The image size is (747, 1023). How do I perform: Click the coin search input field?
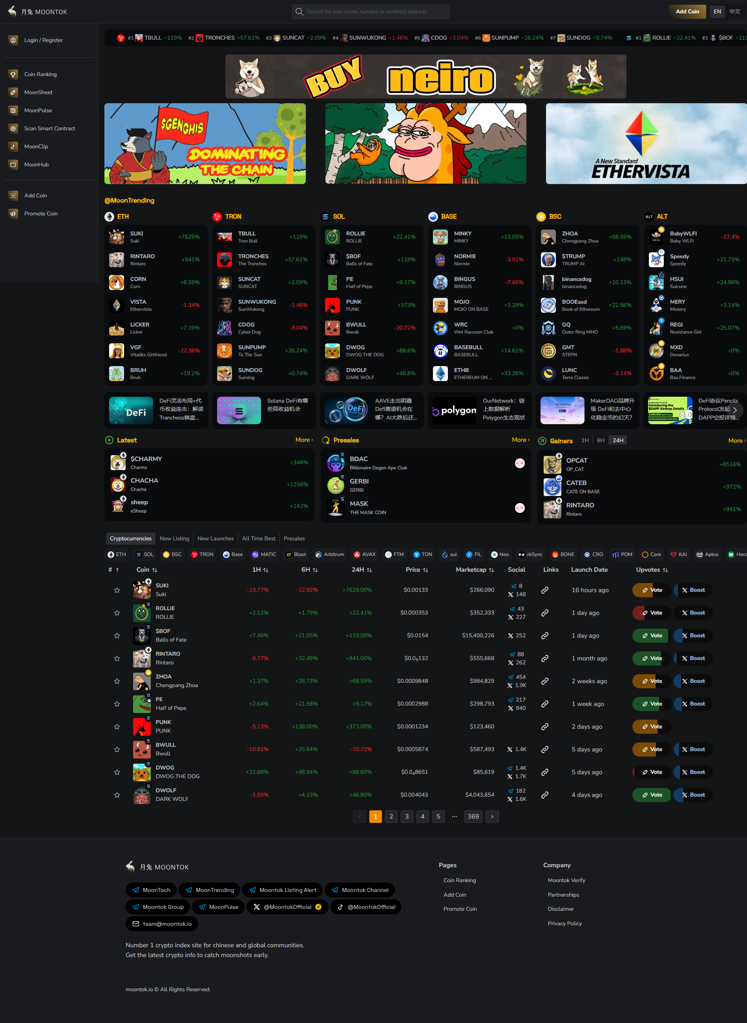pos(375,12)
